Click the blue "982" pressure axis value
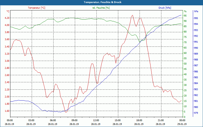 tap(196, 95)
